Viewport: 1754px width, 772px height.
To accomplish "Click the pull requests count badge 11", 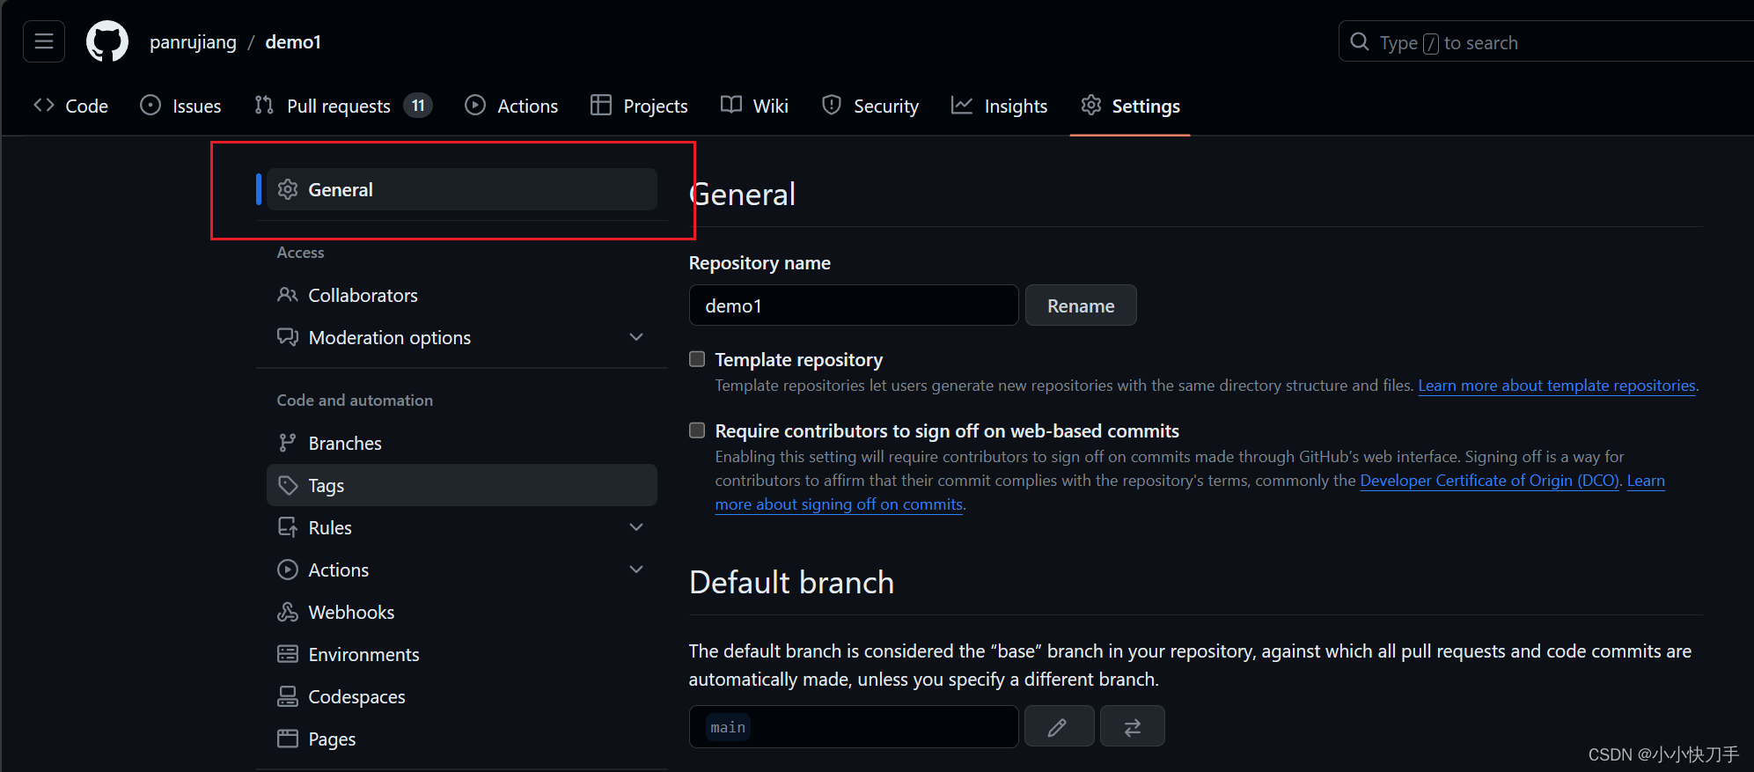I will click(x=418, y=106).
